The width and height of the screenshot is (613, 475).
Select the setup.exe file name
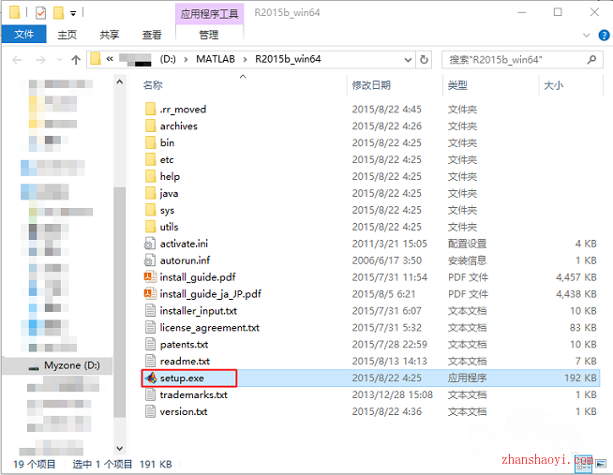pyautogui.click(x=182, y=379)
